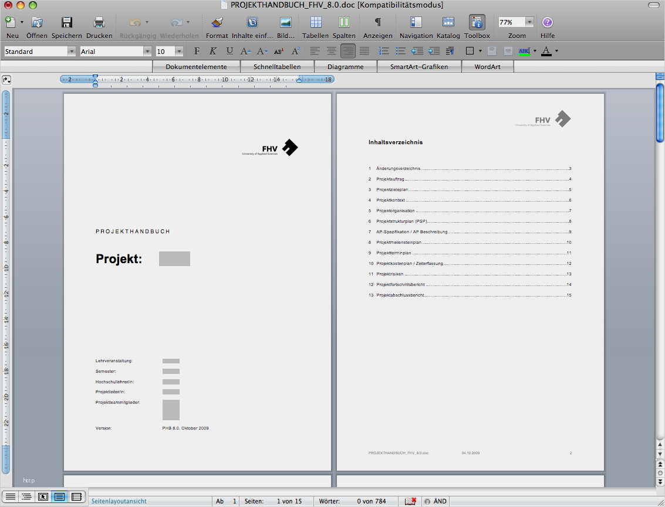Show formatting marks with Anzeigen icon
The image size is (665, 507).
click(377, 22)
